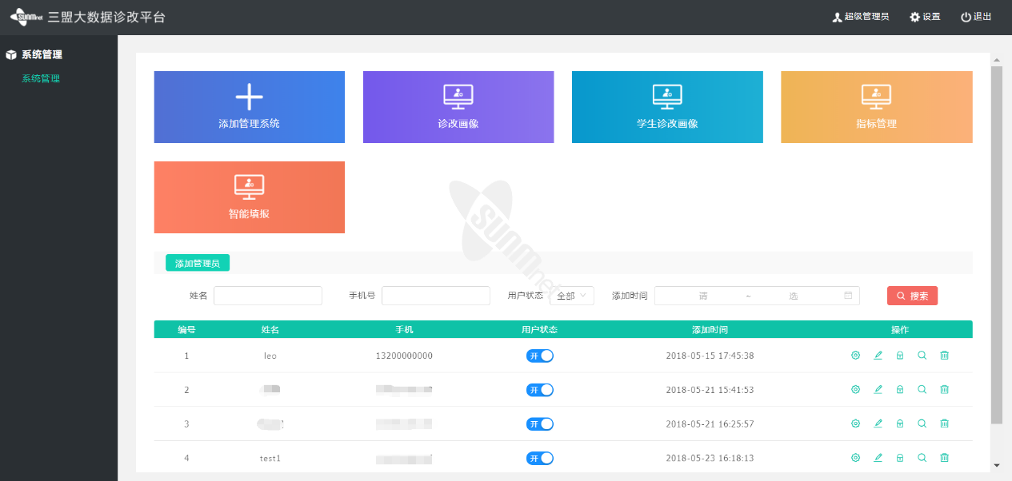Turn off status switch for test1

click(539, 458)
